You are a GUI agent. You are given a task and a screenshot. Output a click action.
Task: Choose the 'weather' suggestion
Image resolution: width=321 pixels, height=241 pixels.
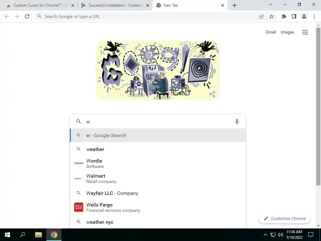point(158,149)
